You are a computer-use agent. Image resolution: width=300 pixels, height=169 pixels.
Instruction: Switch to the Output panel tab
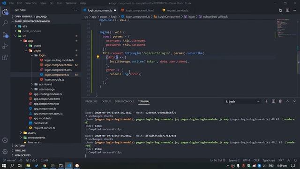106,101
